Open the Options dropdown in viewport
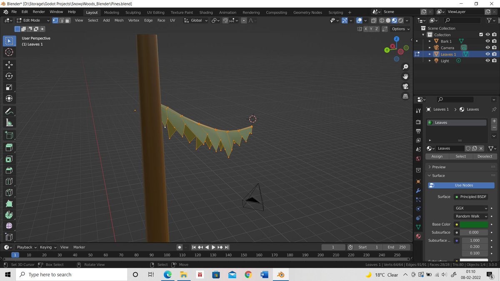 click(400, 29)
